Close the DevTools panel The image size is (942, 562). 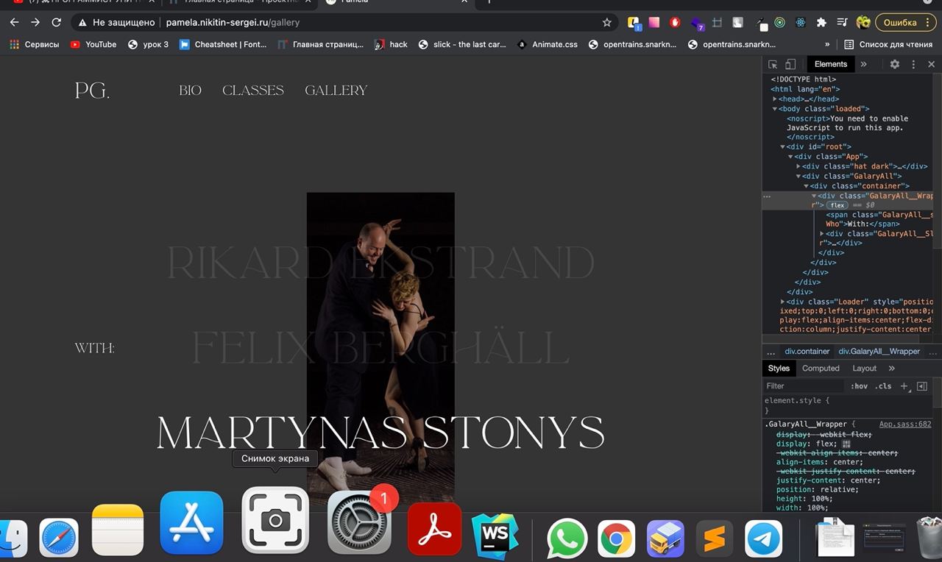931,64
